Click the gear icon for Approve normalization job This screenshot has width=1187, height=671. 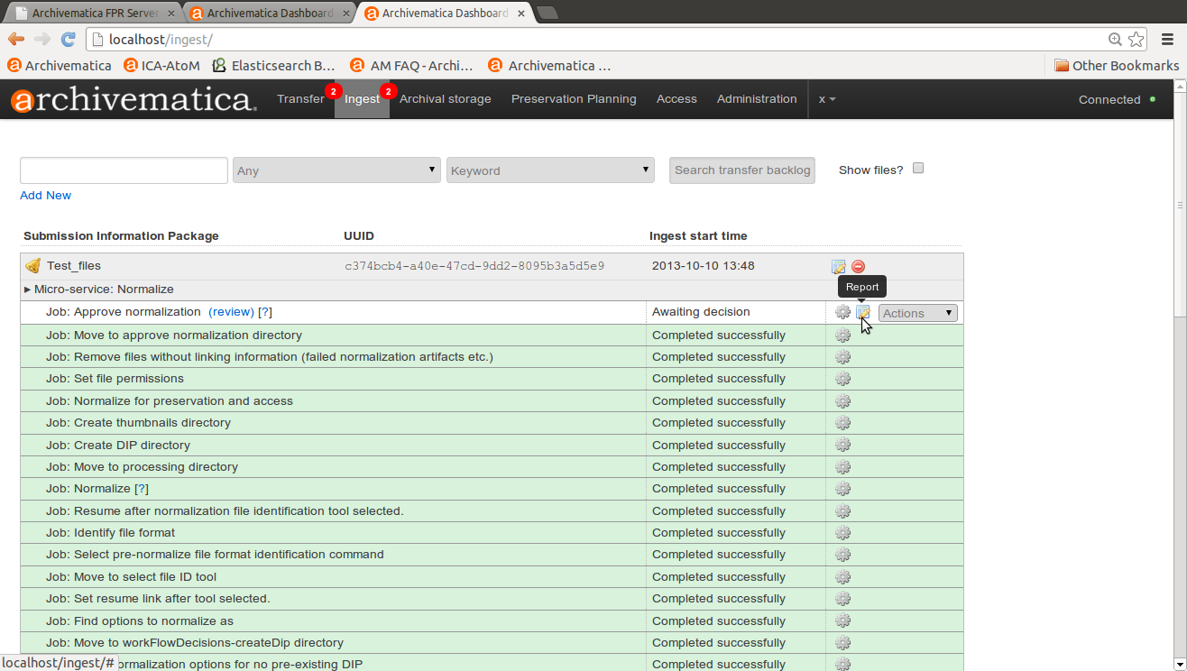pyautogui.click(x=842, y=312)
